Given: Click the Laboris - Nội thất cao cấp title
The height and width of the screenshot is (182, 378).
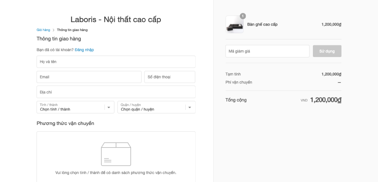Looking at the screenshot, I should (x=116, y=19).
